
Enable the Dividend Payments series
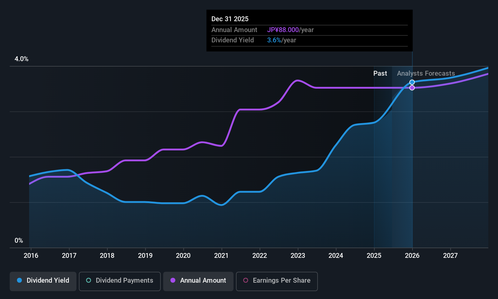coord(119,281)
